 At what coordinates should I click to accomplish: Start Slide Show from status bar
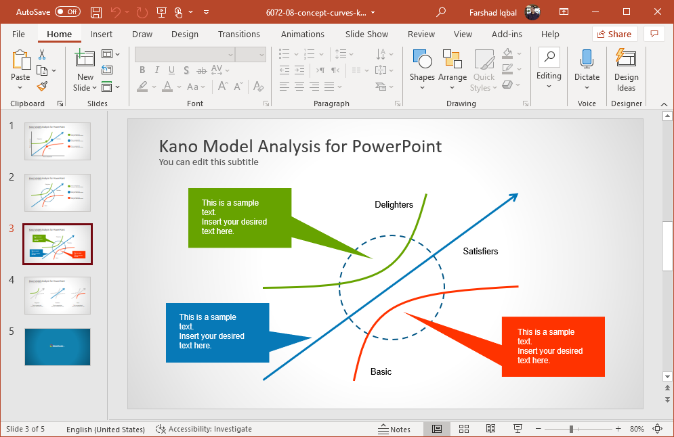518,429
